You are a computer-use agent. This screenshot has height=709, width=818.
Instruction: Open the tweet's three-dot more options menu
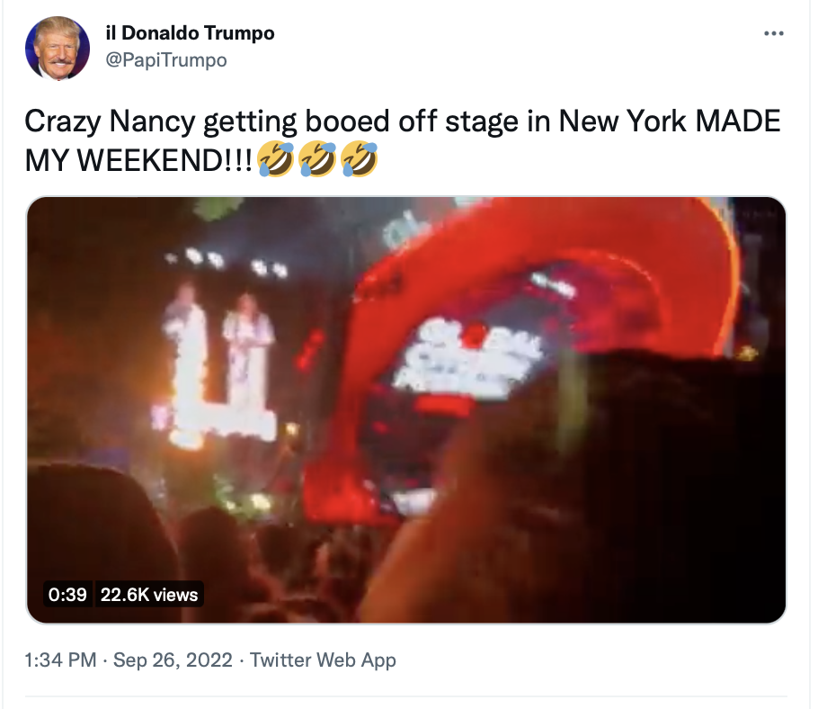pos(773,33)
